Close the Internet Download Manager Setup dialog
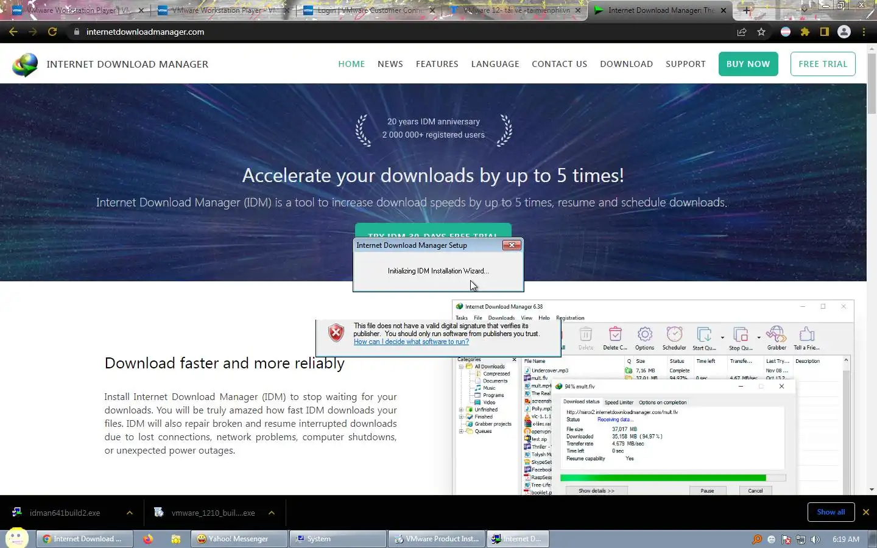Image resolution: width=877 pixels, height=548 pixels. (x=512, y=245)
